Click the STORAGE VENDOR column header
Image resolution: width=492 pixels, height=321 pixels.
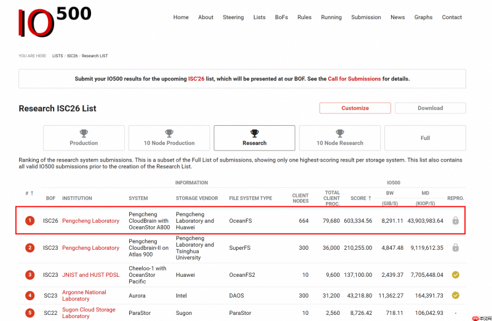197,198
